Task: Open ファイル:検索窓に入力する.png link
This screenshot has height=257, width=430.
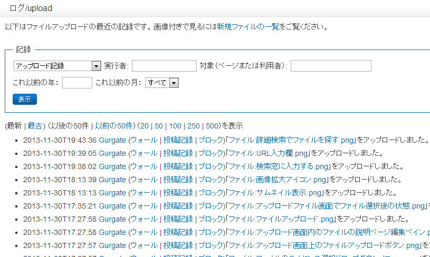Action: pyautogui.click(x=279, y=166)
